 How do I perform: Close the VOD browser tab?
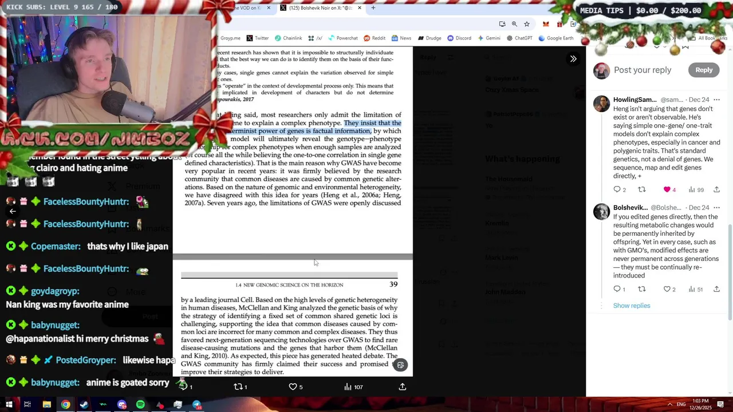269,8
